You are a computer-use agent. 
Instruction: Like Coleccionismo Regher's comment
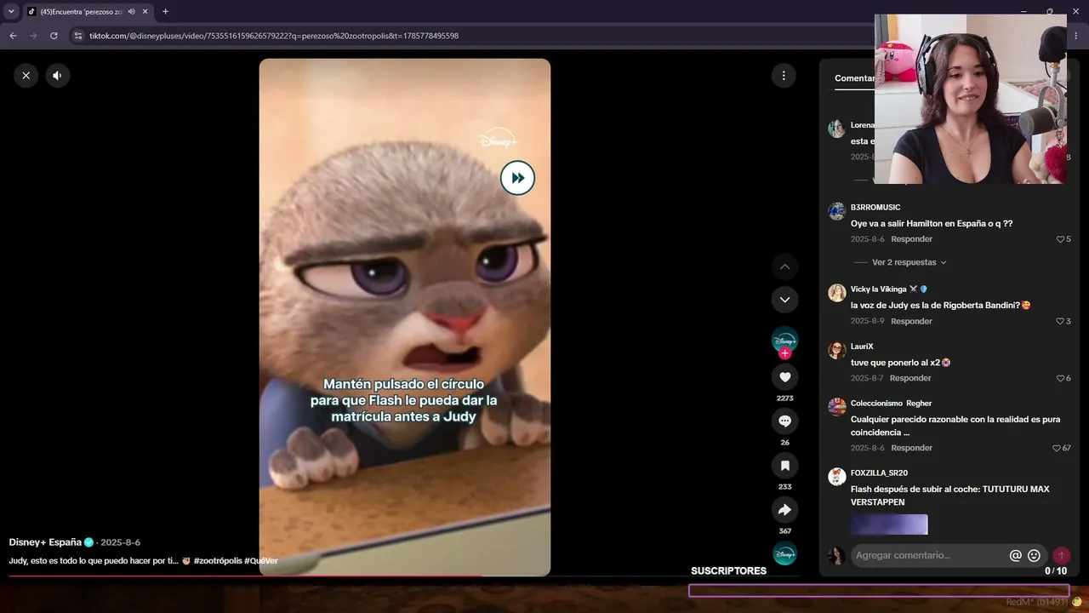pyautogui.click(x=1057, y=448)
